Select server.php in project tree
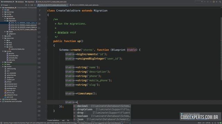This screenshot has width=222, height=124. [9, 93]
